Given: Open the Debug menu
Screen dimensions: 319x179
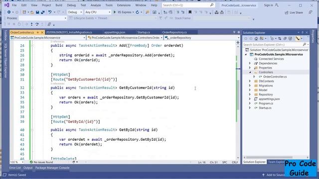Looking at the screenshot, I should pos(71,5).
